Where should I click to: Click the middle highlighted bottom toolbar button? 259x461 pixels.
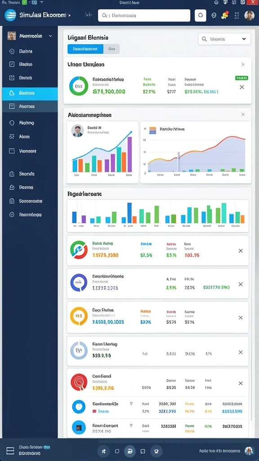130,451
